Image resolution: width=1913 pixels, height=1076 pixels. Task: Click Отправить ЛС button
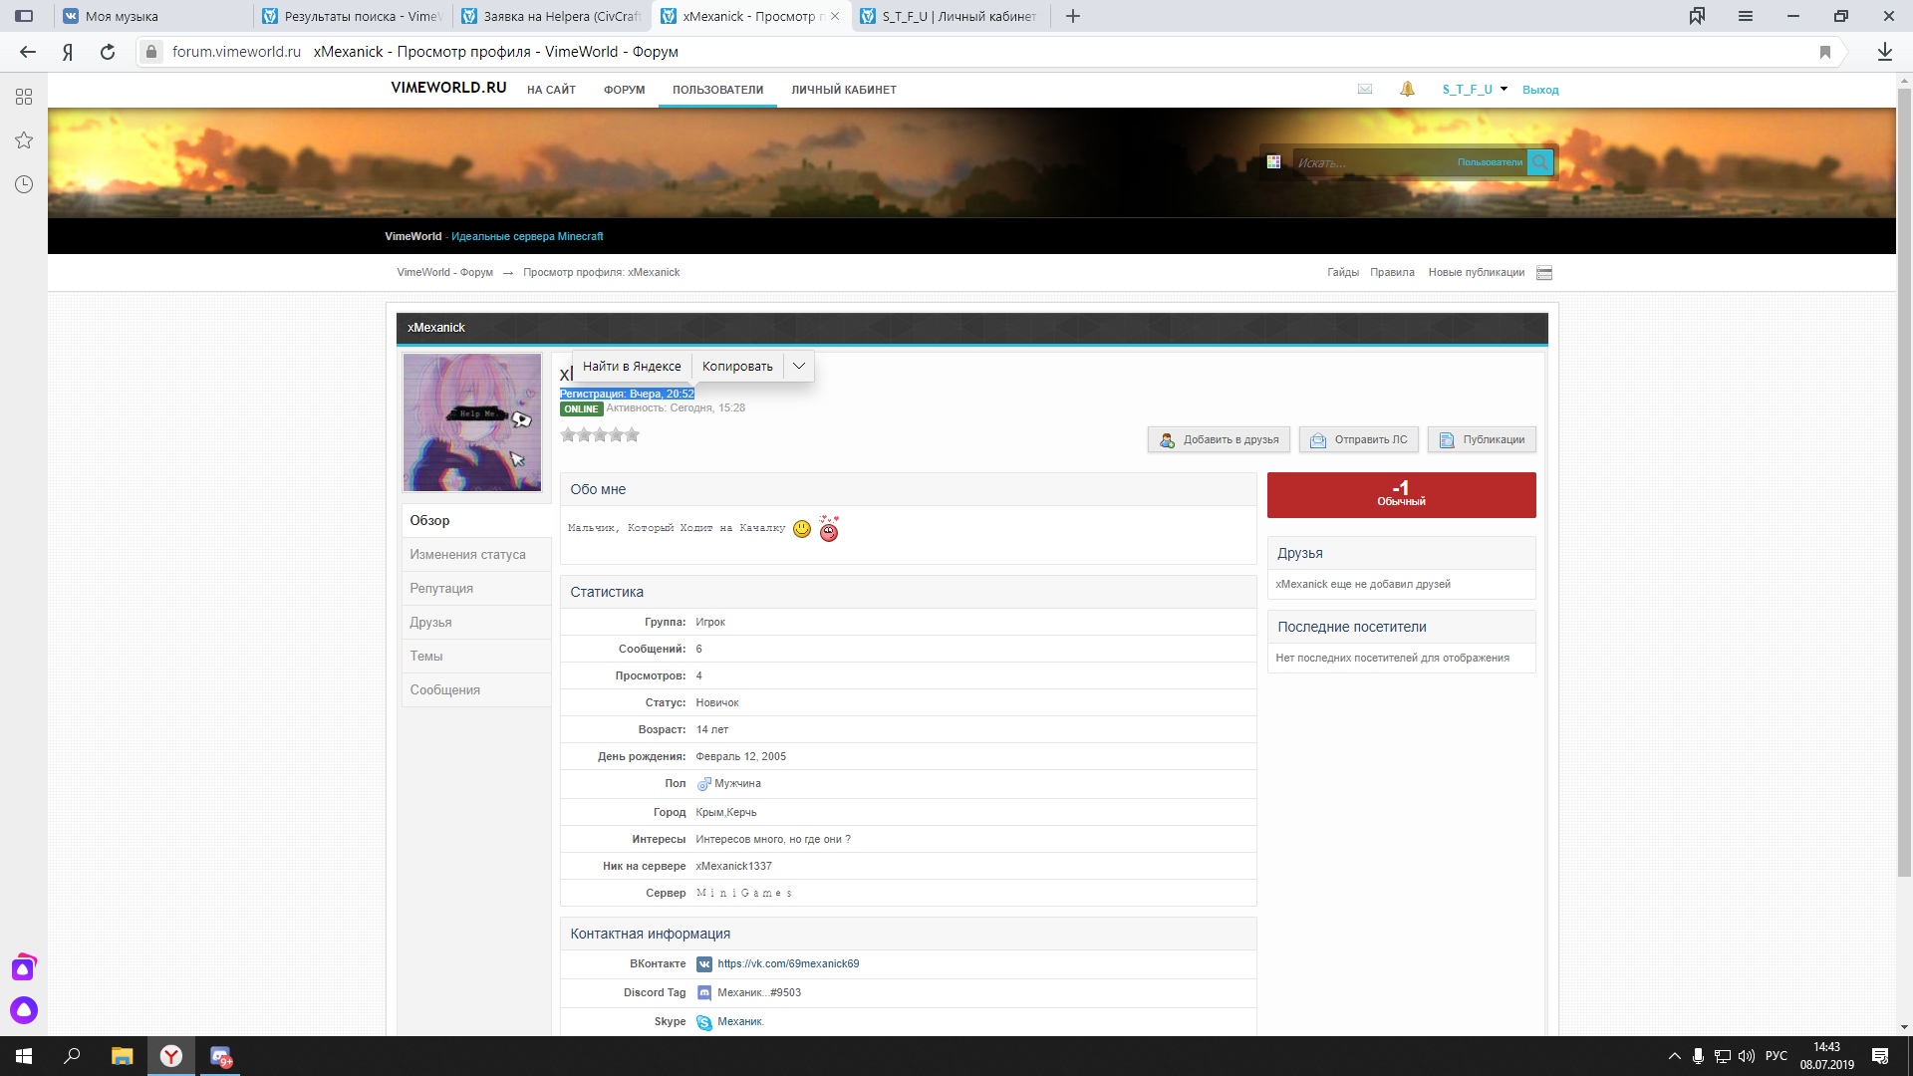click(1359, 439)
